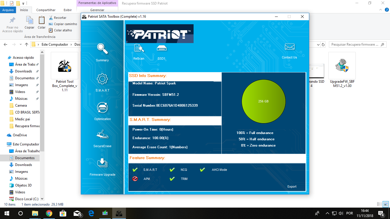This screenshot has height=219, width=390.
Task: Open Acesso rápido in navigation pane
Action: tap(23, 58)
